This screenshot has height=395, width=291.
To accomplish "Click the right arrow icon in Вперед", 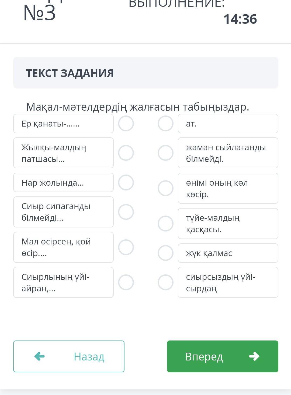I will (x=254, y=356).
